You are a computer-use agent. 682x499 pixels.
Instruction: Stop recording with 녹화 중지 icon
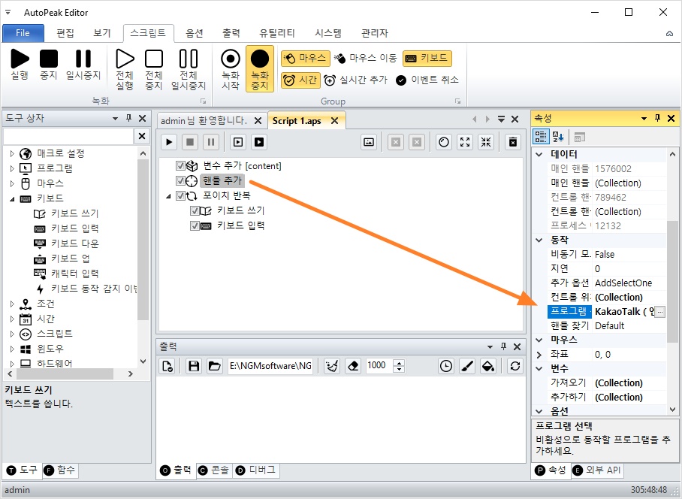coord(260,59)
